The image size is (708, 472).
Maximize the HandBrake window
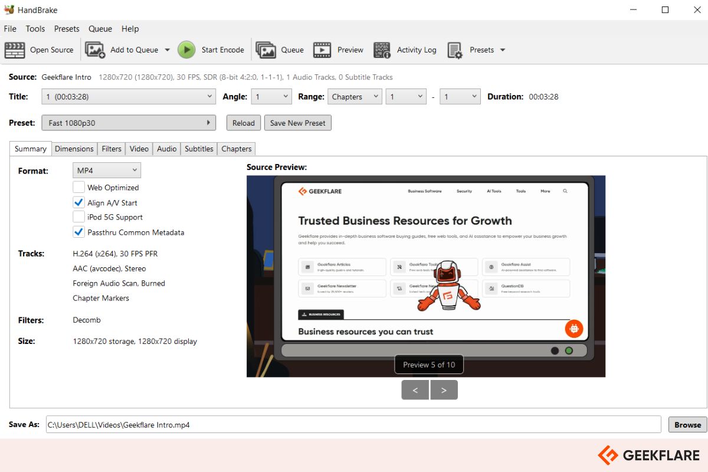(x=665, y=9)
